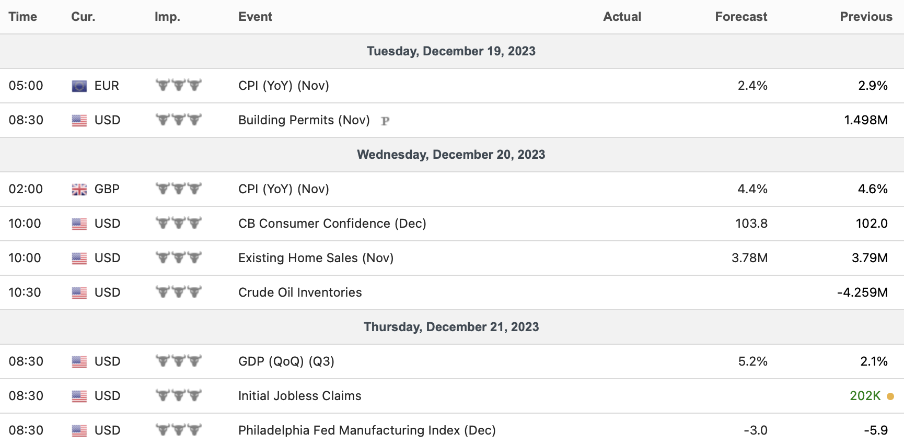Click the Forecast column header
904x445 pixels.
pos(740,17)
